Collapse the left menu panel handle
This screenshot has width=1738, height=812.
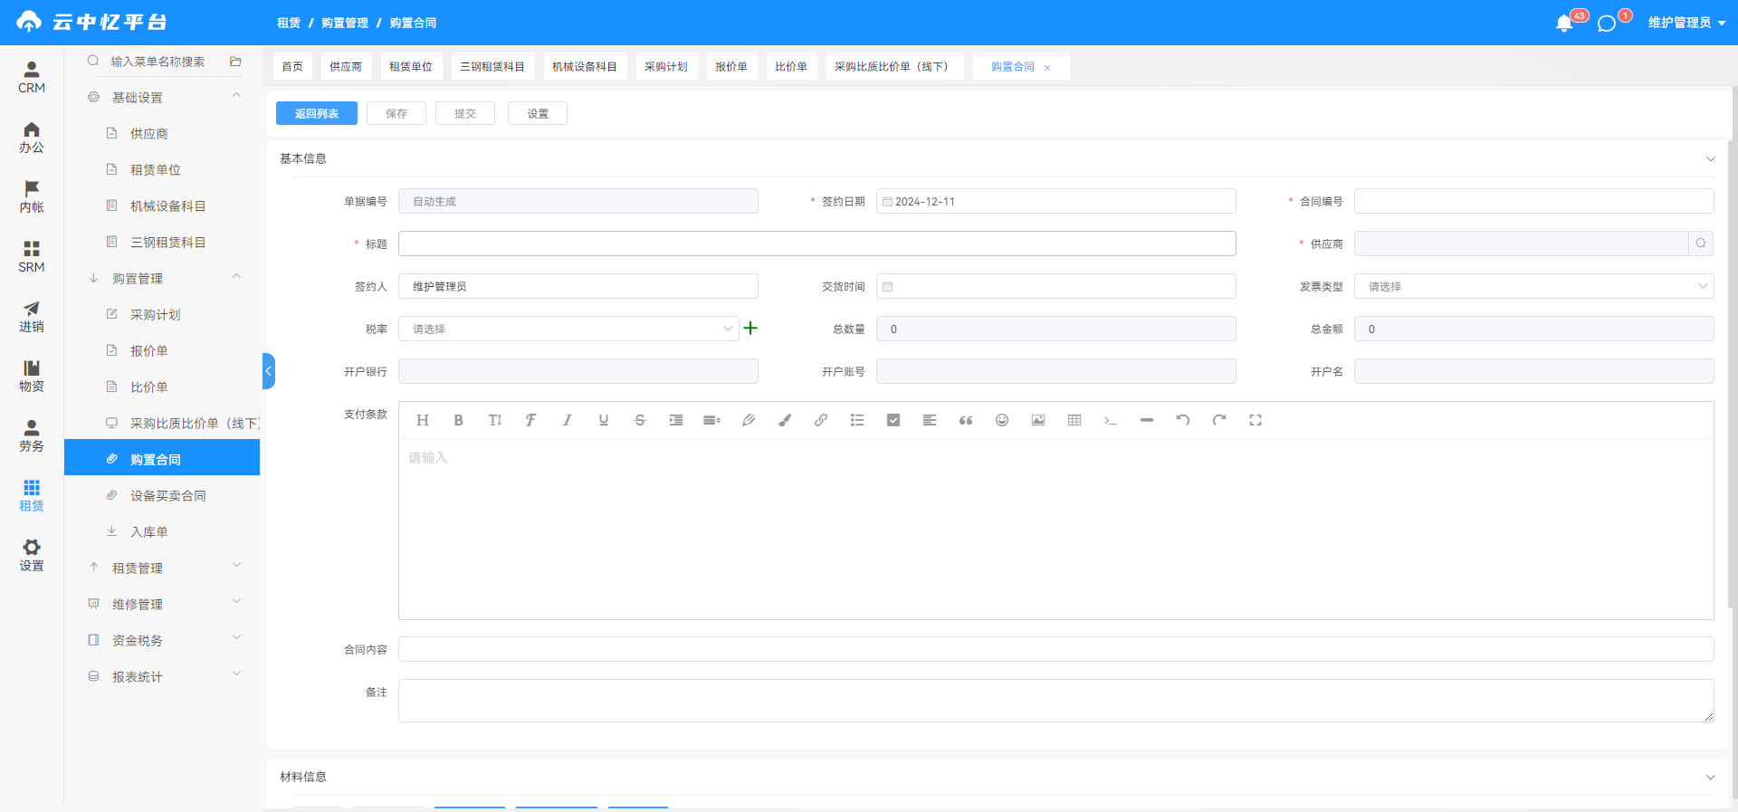click(x=268, y=371)
